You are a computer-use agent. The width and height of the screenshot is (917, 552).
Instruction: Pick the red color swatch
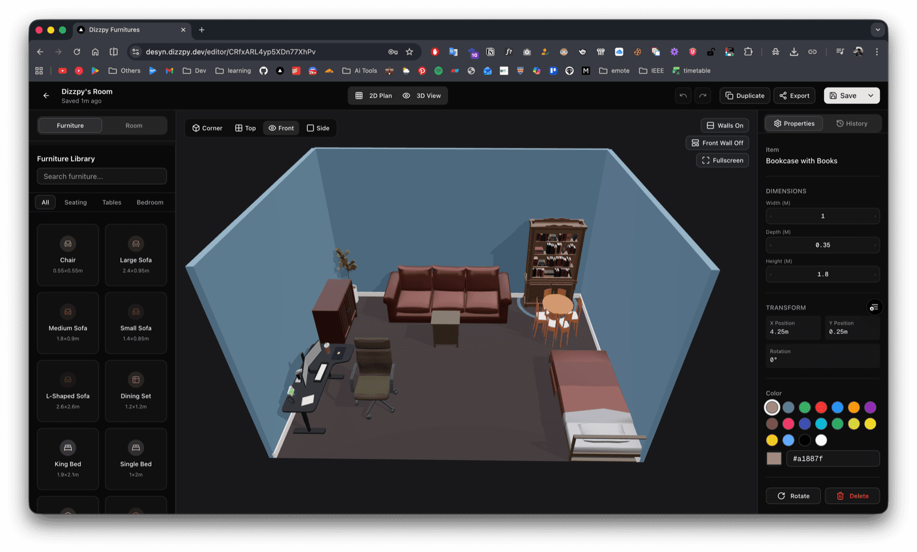821,408
